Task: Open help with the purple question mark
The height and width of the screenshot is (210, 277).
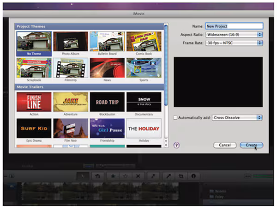Action: click(x=176, y=145)
